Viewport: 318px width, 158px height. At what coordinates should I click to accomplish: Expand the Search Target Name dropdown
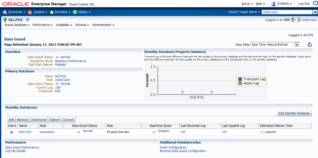click(244, 12)
